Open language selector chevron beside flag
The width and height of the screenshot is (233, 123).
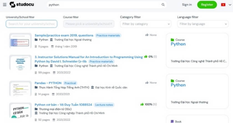pos(229,5)
